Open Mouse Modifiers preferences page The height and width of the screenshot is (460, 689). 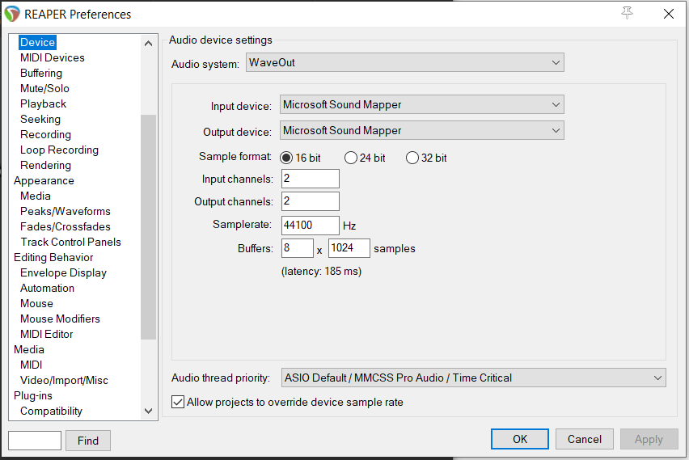[x=60, y=319]
